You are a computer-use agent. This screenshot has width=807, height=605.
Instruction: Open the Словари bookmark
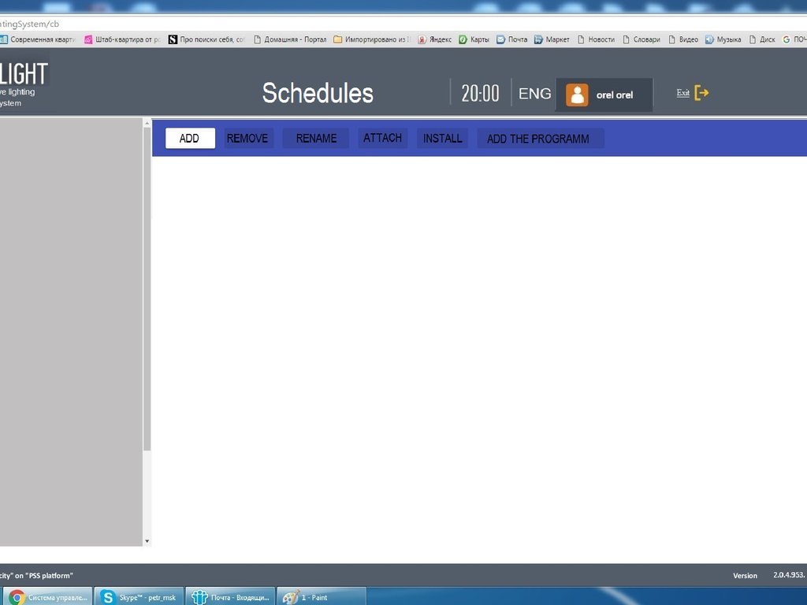click(x=642, y=39)
